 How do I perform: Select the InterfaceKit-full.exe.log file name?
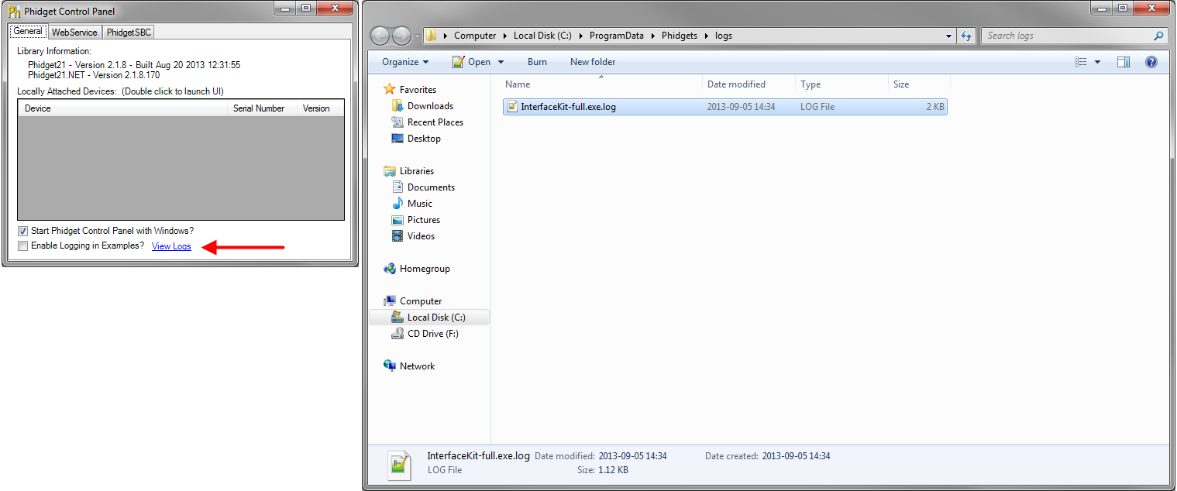(569, 107)
